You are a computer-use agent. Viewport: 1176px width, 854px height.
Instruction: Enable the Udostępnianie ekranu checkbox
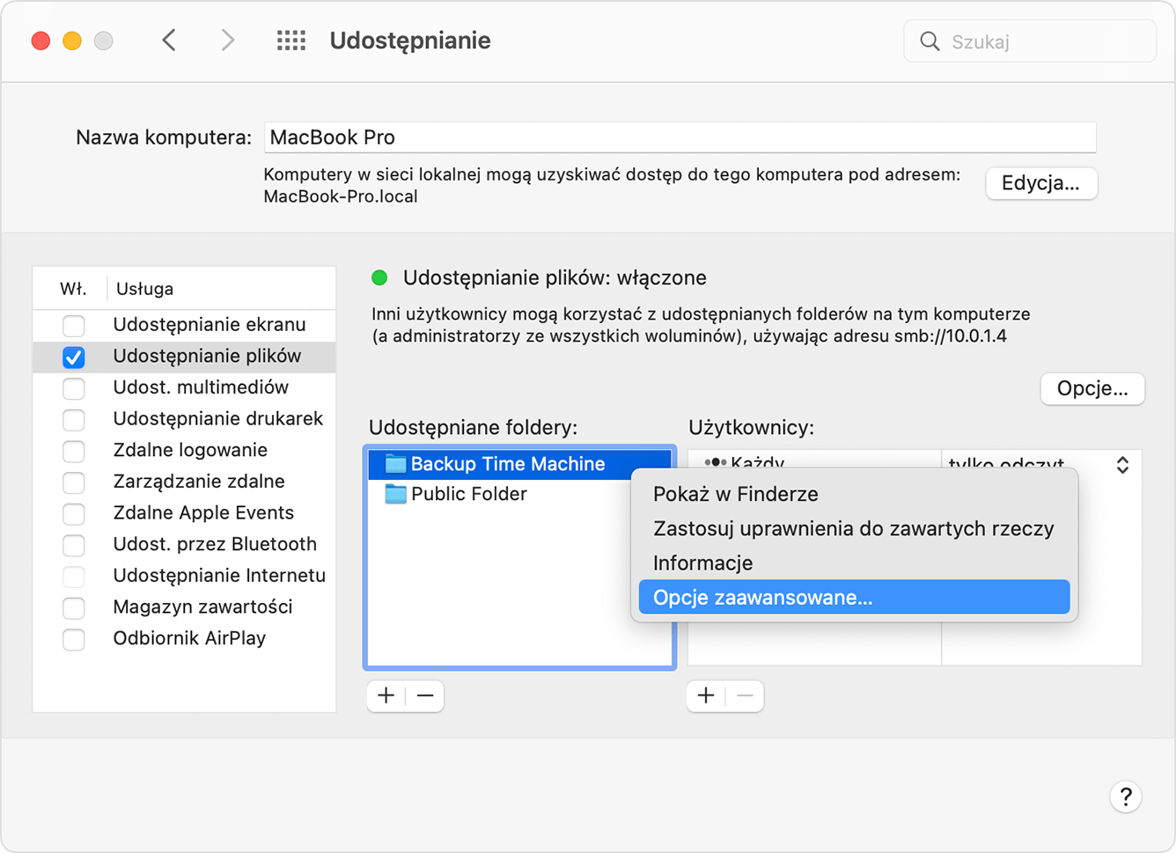(x=73, y=326)
